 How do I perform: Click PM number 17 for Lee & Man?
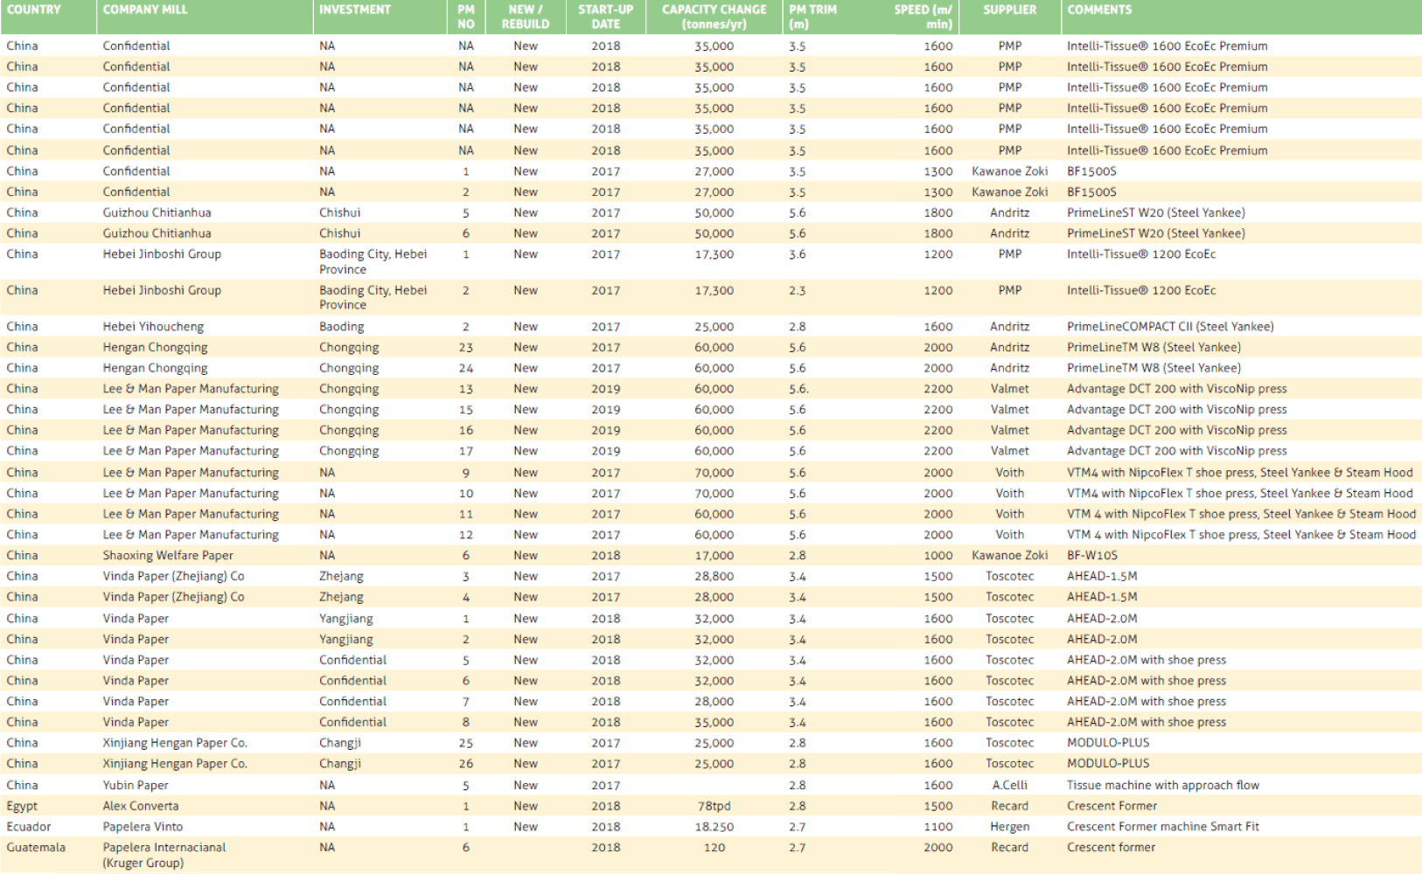point(466,452)
